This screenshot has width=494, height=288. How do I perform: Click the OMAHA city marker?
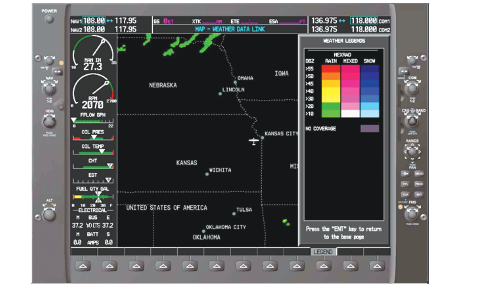point(235,82)
